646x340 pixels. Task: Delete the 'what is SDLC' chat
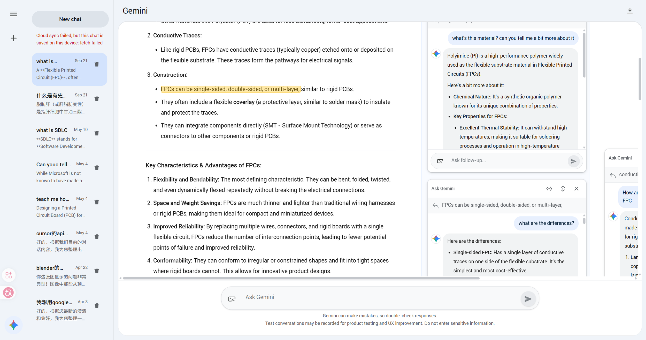click(97, 133)
